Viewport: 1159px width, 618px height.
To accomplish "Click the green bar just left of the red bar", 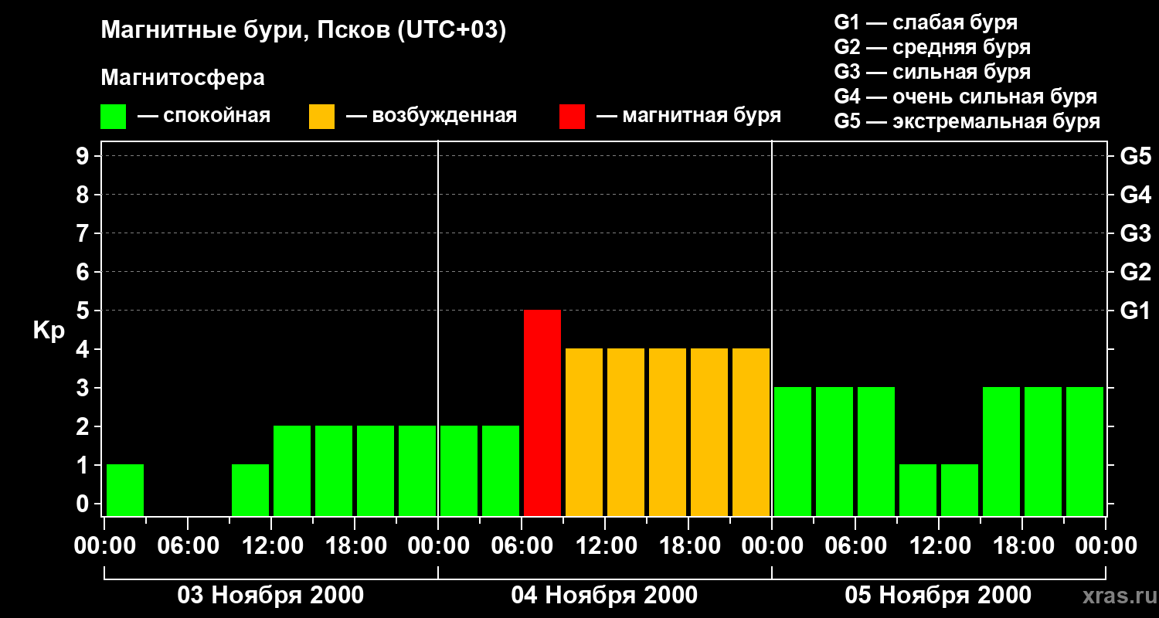I will [x=501, y=470].
